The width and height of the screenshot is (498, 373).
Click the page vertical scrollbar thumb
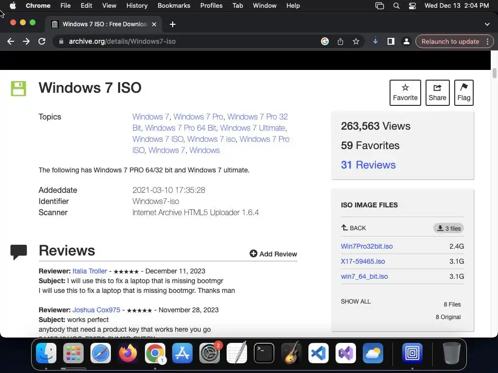[x=495, y=73]
